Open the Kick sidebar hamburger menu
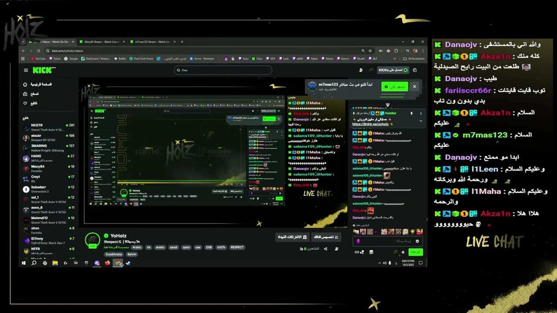 tap(26, 70)
